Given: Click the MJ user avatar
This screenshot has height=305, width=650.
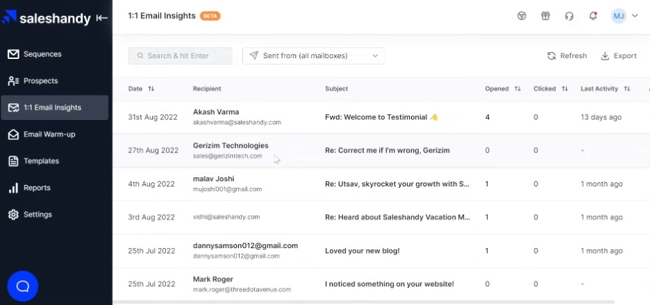Looking at the screenshot, I should 619,16.
